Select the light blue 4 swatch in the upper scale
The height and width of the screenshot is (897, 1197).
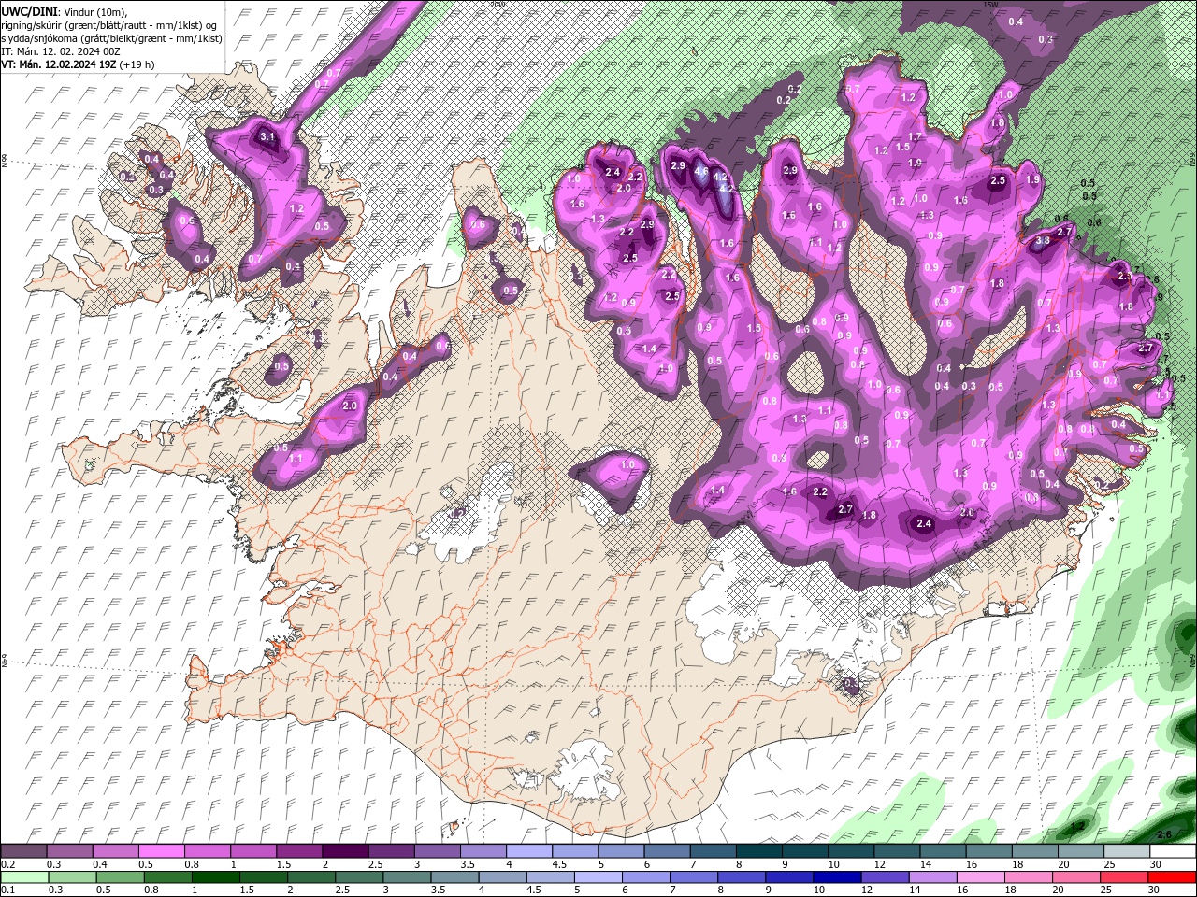[x=528, y=851]
